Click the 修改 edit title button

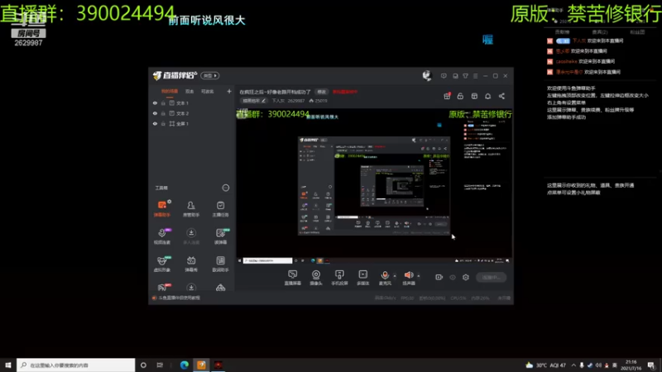point(322,92)
